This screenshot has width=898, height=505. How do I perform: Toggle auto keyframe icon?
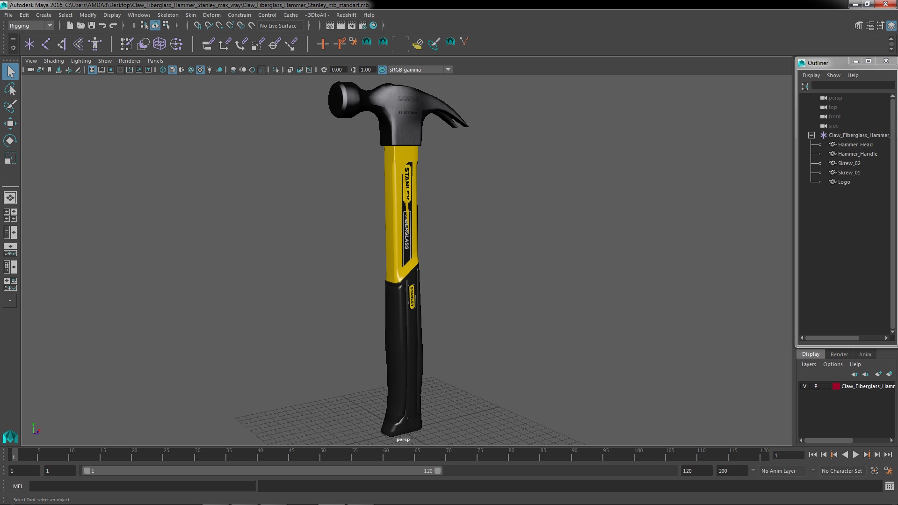tap(875, 471)
